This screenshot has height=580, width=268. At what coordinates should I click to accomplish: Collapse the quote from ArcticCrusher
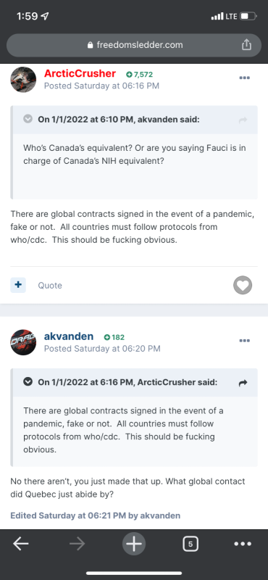(x=28, y=382)
